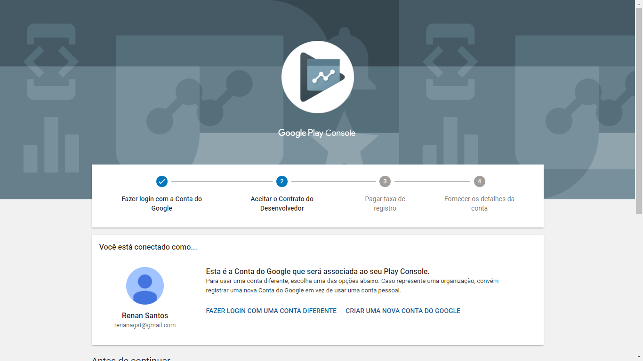
Task: Click the 'Para usar uma conta diferente' paragraph
Action: tap(352, 286)
